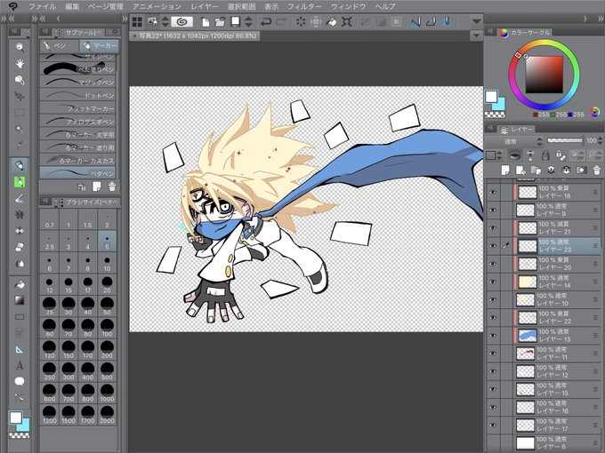Open command bar overflow dropdown arrow

tap(476, 21)
